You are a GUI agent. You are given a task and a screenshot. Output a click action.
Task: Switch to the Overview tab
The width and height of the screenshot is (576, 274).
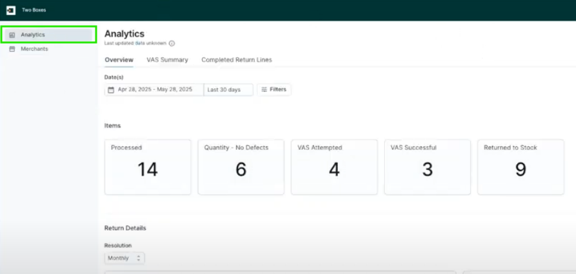point(119,60)
